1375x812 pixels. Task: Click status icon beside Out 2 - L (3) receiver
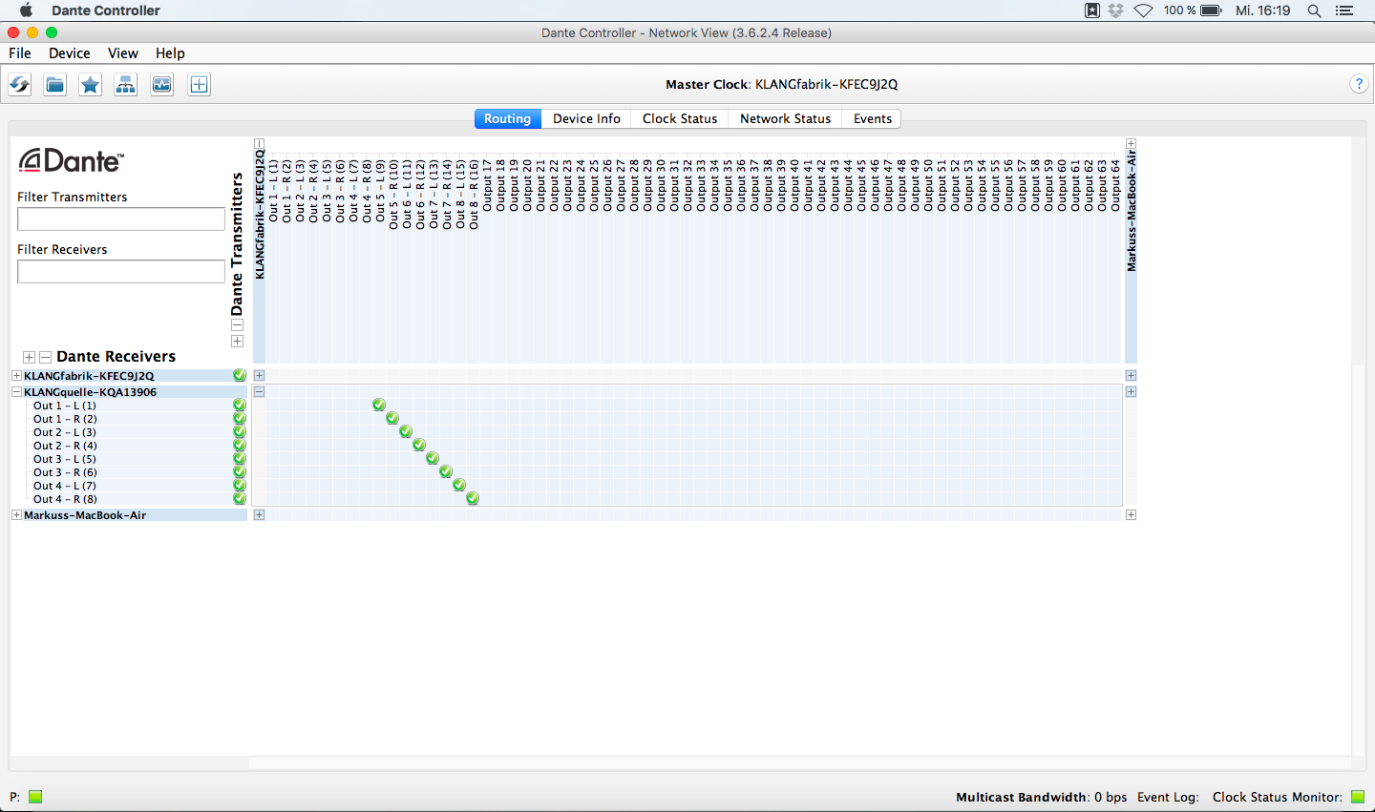coord(240,432)
